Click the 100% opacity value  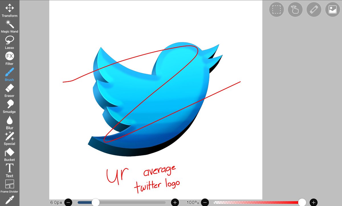click(x=193, y=203)
